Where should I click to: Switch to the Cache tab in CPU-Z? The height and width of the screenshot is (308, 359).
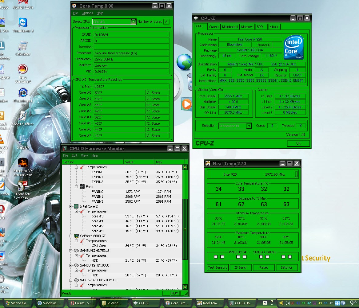(x=213, y=27)
